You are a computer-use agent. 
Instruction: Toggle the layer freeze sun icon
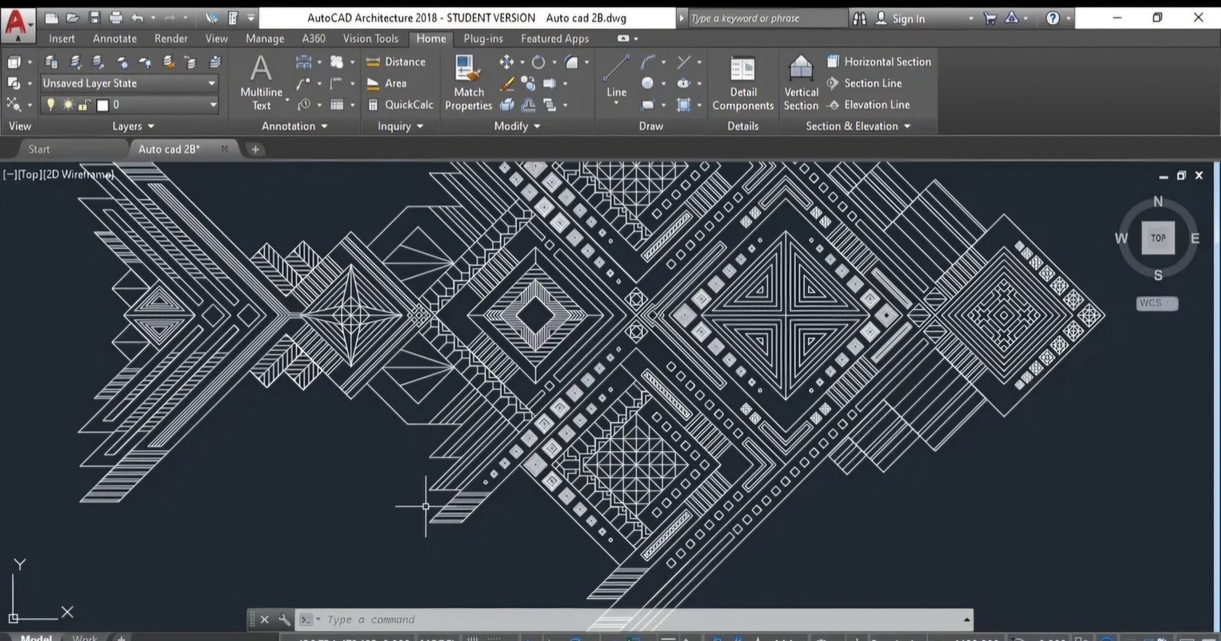pyautogui.click(x=67, y=105)
